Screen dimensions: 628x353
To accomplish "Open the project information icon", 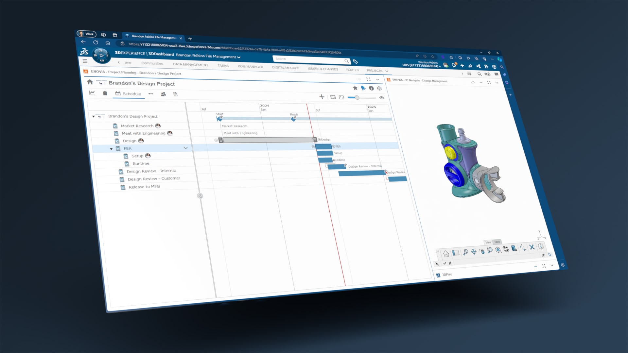I will pos(371,88).
